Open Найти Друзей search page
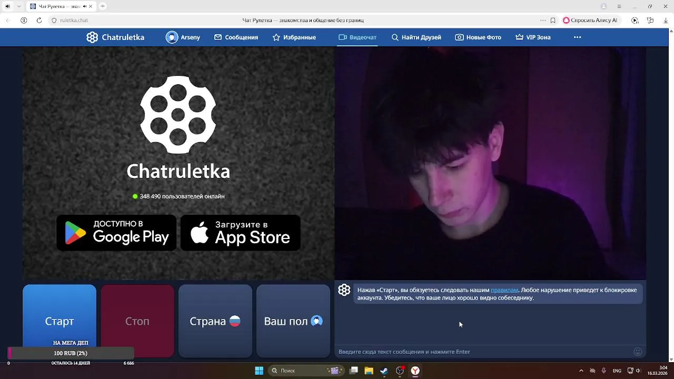The height and width of the screenshot is (379, 674). (416, 37)
